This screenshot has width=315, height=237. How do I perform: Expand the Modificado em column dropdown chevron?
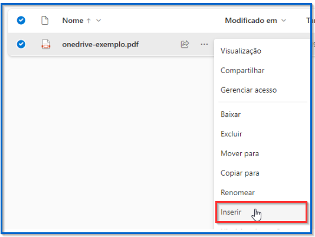click(284, 21)
